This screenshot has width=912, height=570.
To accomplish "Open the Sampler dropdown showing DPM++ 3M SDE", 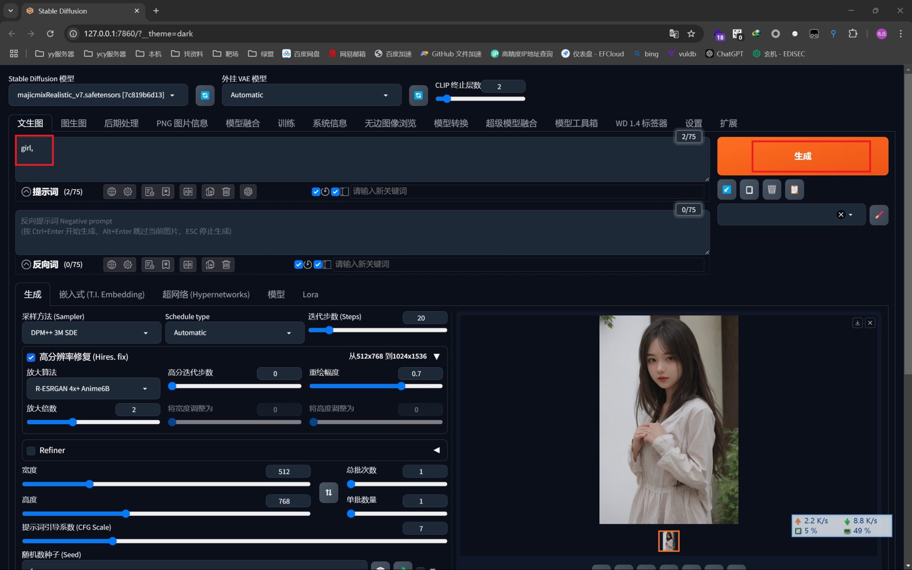I will tap(91, 332).
